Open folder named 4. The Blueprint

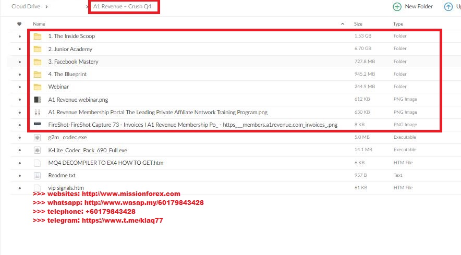(67, 74)
